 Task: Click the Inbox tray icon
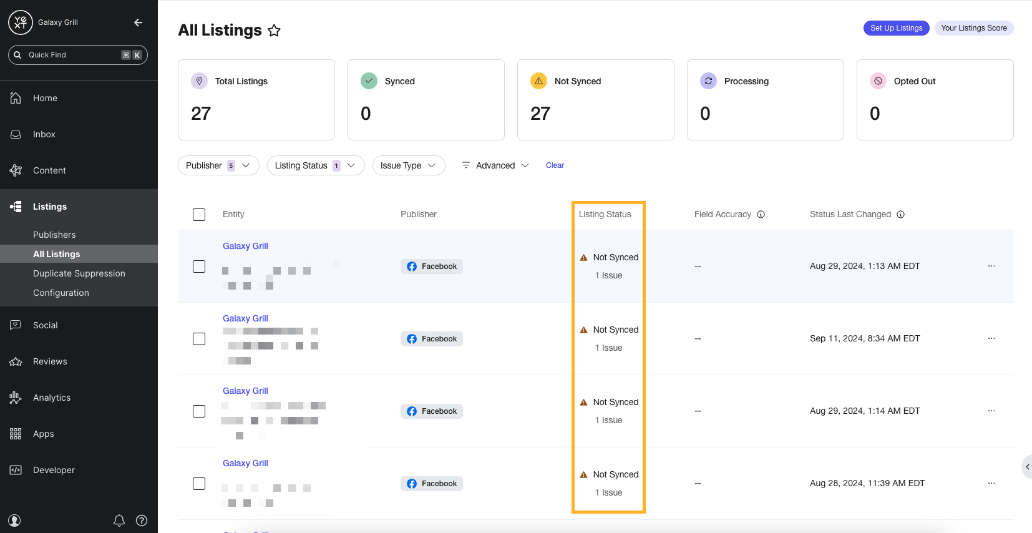tap(16, 134)
